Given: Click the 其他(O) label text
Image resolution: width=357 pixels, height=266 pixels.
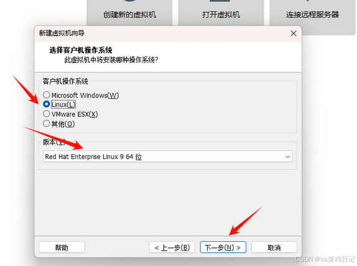Looking at the screenshot, I should click(63, 124).
